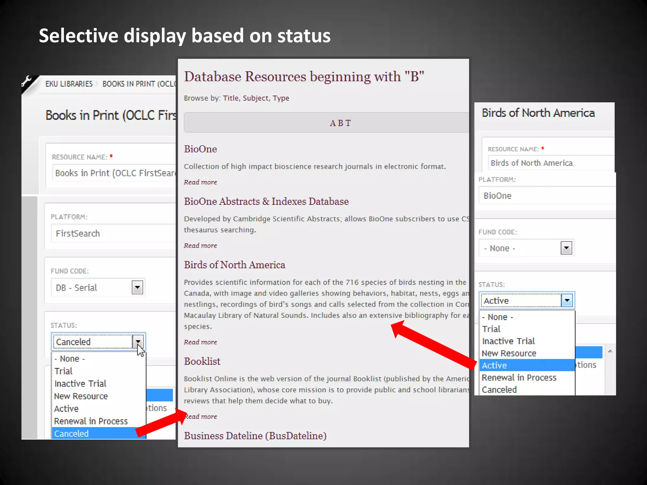Open the Fund Code DB - Serial dropdown arrow
The width and height of the screenshot is (647, 485).
137,288
